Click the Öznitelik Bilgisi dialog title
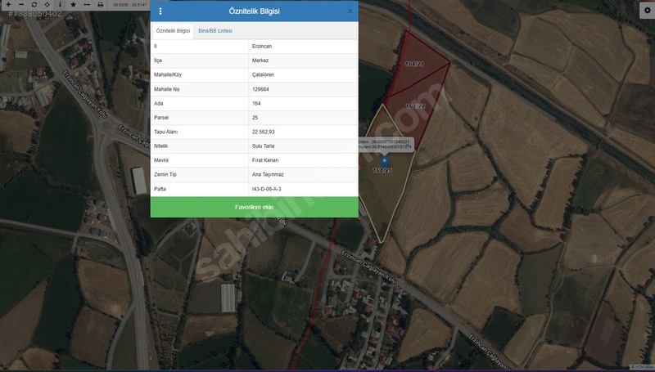The image size is (655, 372). (x=254, y=11)
